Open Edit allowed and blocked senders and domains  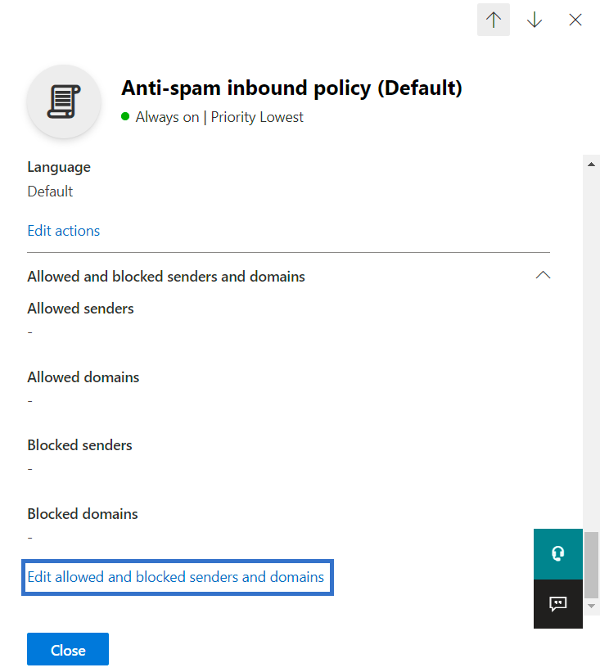point(177,577)
